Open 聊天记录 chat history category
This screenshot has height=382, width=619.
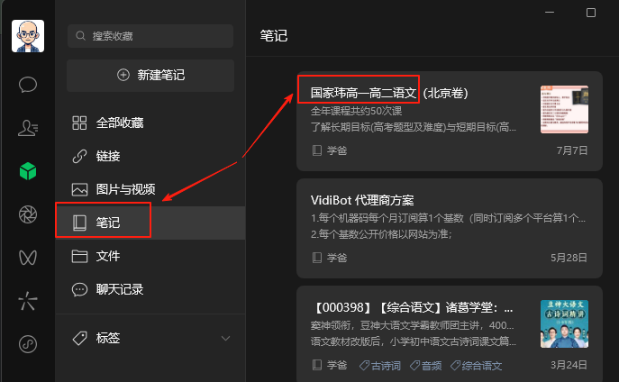pos(150,289)
